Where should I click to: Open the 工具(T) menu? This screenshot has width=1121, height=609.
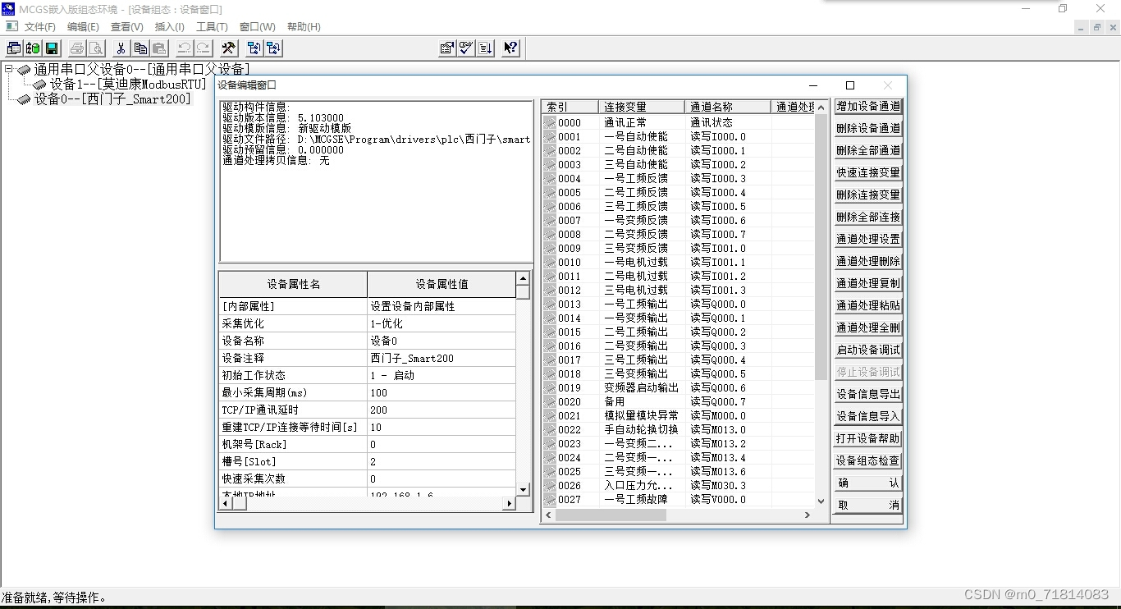tap(212, 27)
